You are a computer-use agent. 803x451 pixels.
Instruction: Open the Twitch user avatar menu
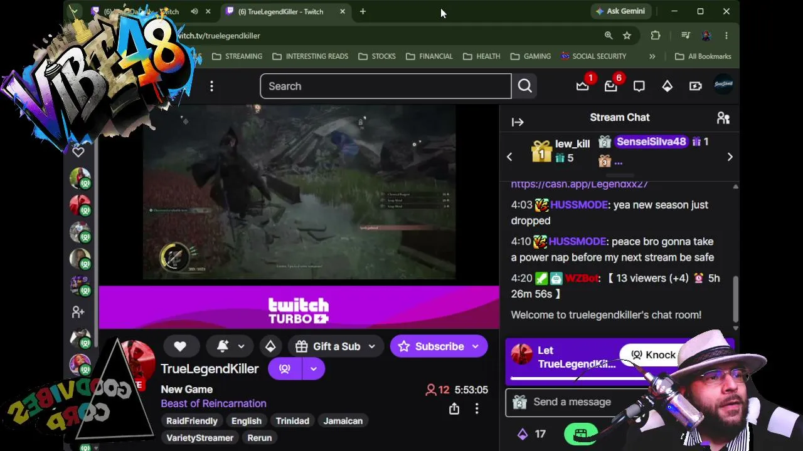click(x=723, y=85)
